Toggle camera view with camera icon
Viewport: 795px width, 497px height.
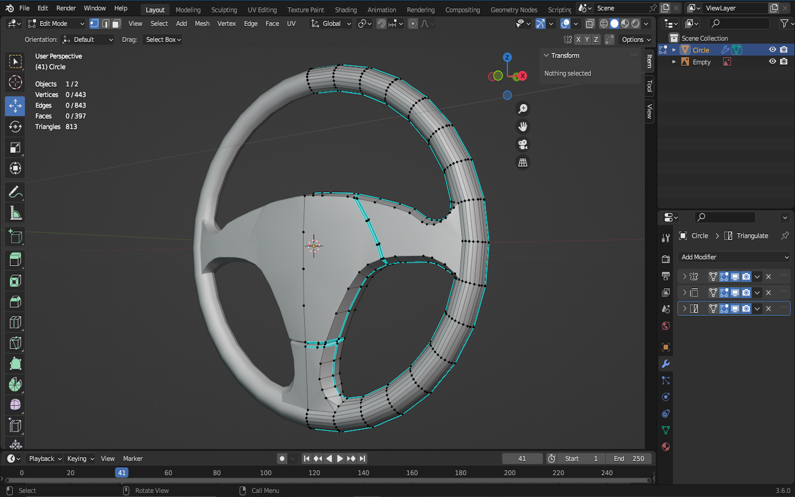(x=522, y=145)
